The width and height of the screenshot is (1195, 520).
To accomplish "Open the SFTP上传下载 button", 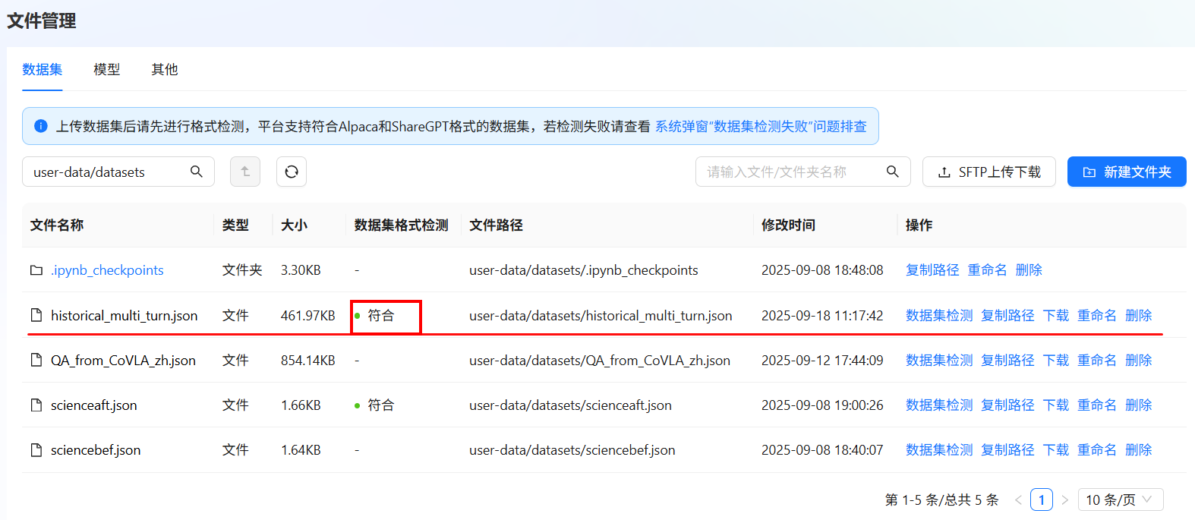I will pos(988,172).
